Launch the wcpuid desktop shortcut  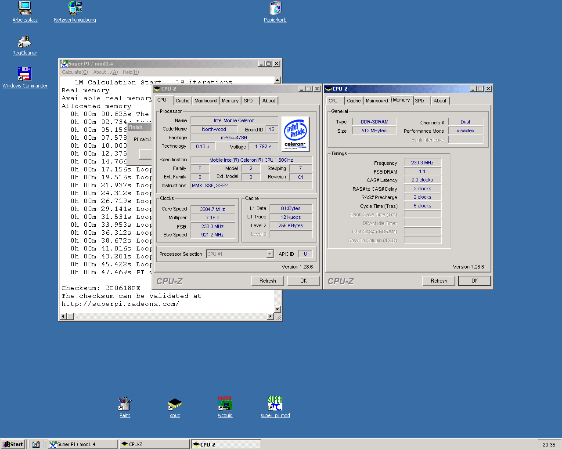tap(225, 403)
